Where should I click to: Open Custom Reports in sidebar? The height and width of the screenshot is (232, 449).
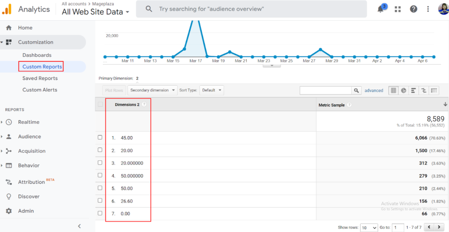click(42, 67)
